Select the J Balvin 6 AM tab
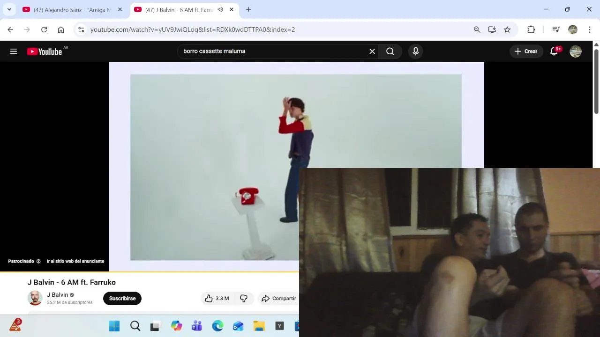This screenshot has width=600, height=337. coord(178,10)
